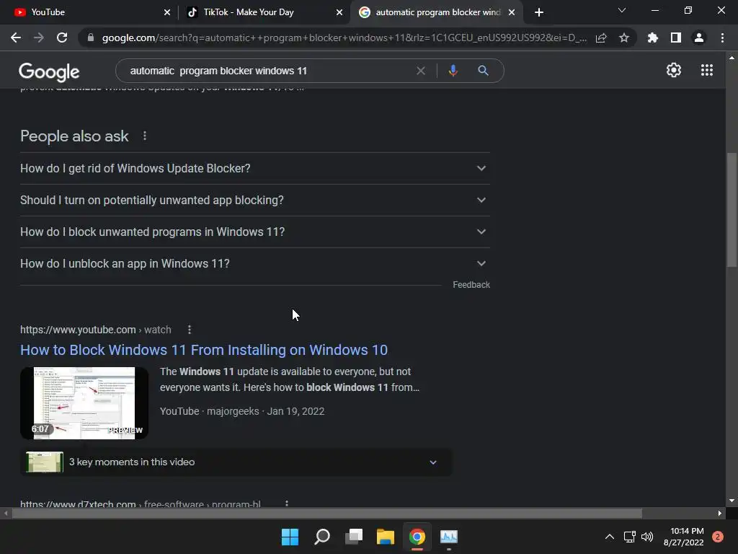Viewport: 738px width, 554px height.
Task: Open Task View on the taskbar
Action: coord(354,537)
